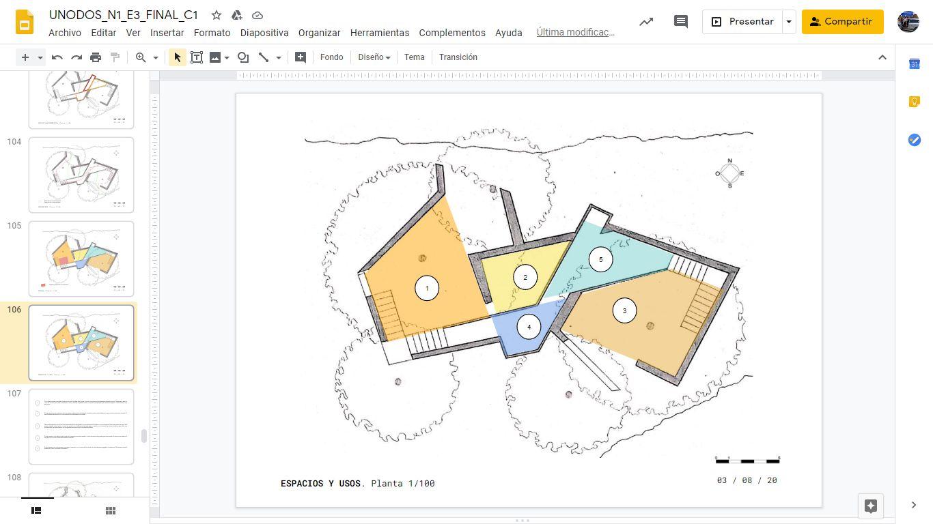Image resolution: width=933 pixels, height=524 pixels.
Task: Hide the side panel with right chevron
Action: click(914, 505)
